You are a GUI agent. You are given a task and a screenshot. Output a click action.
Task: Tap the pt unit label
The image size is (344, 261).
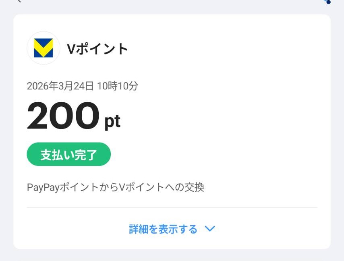point(112,121)
